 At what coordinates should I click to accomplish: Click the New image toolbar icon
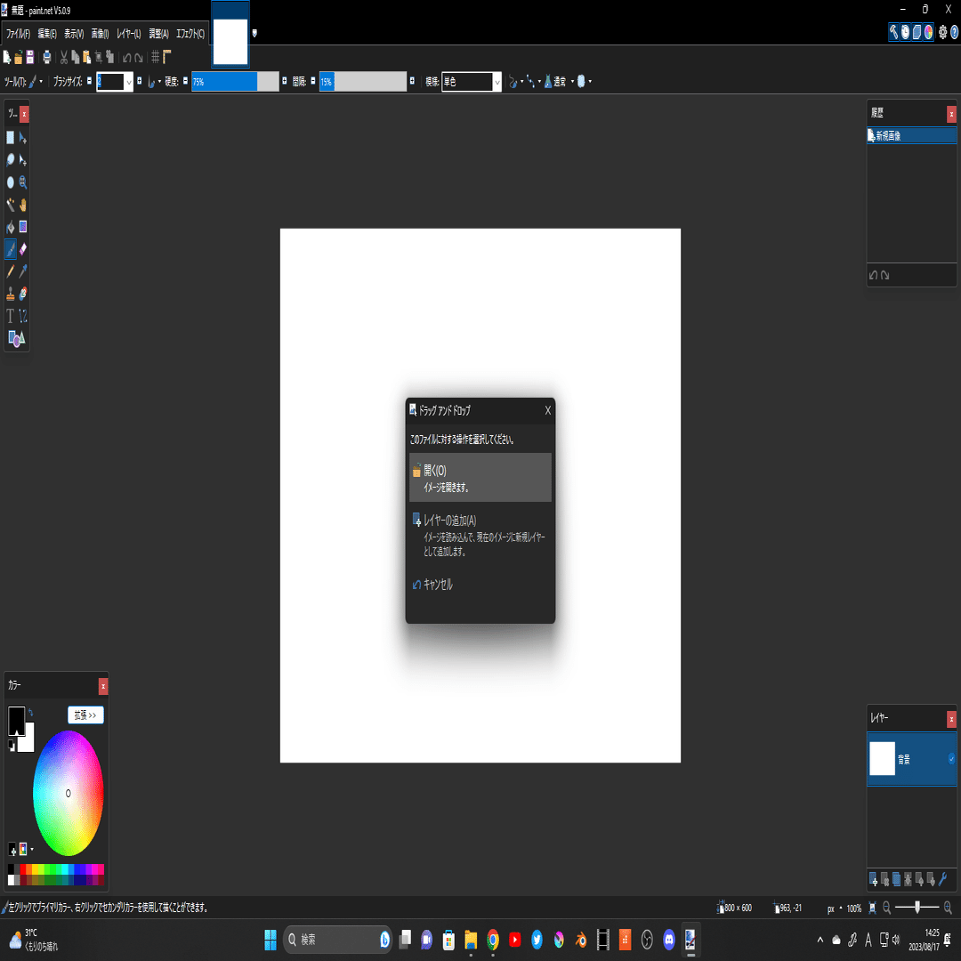7,58
